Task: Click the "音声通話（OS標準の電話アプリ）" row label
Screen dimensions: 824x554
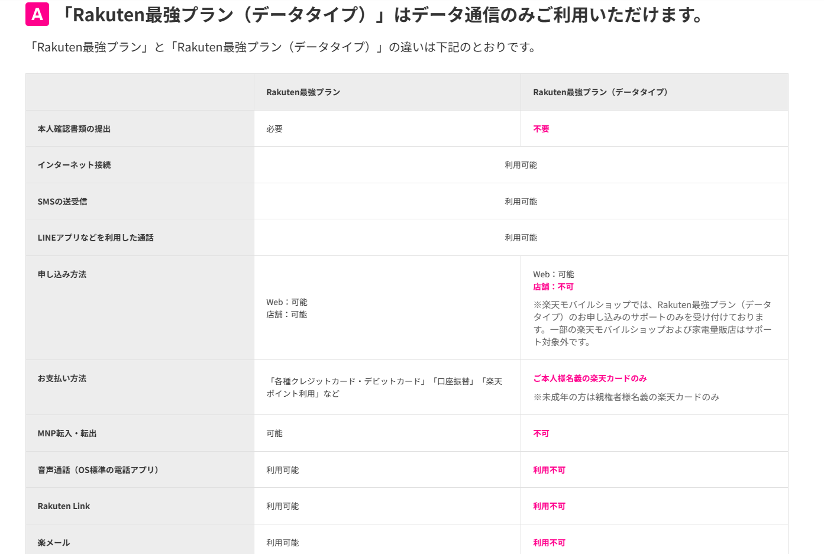Action: click(98, 470)
